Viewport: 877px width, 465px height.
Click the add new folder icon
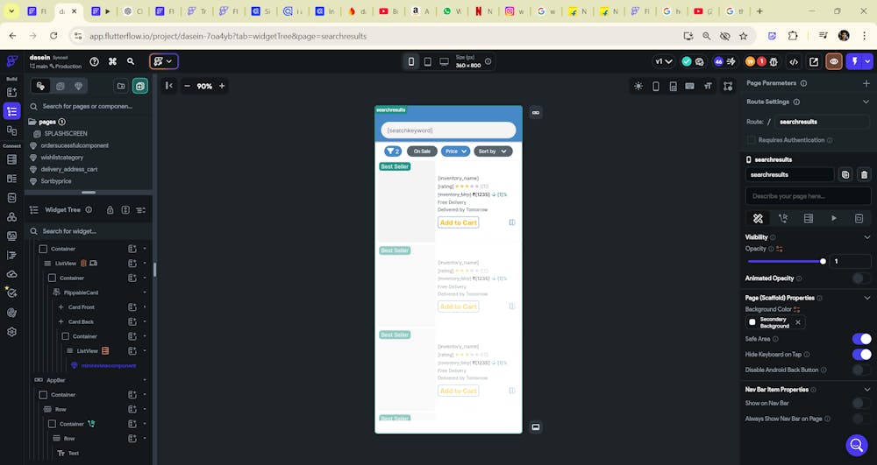coord(121,86)
